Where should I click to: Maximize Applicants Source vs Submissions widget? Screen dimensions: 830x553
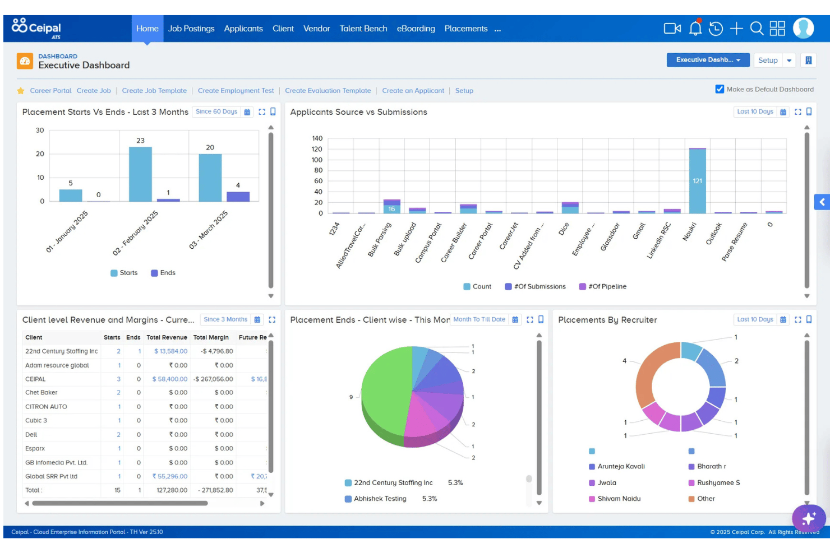798,112
